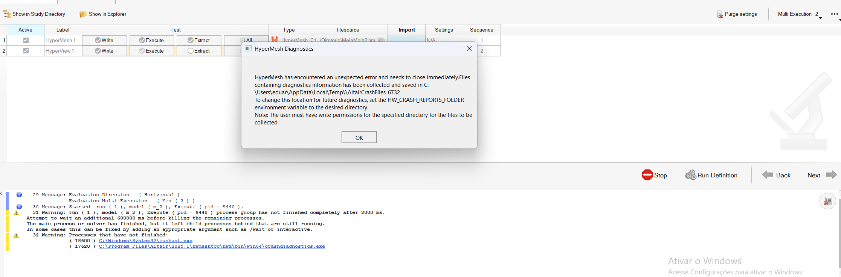Screen dimensions: 841x277
Task: Click the '29 Message: Evaluation Direction' log line
Action: coord(106,195)
